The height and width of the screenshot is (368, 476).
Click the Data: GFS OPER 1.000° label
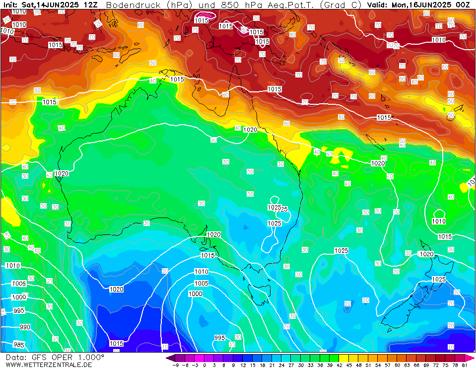pyautogui.click(x=55, y=357)
